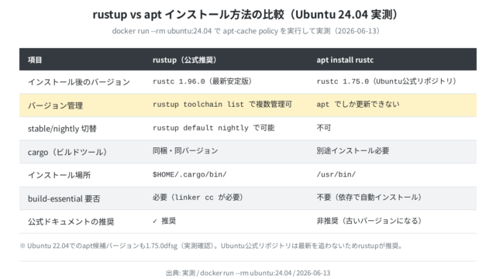Screen dimensions: 496x279
Task: Click the 'apt install rustc' column header
Action: tap(345, 60)
